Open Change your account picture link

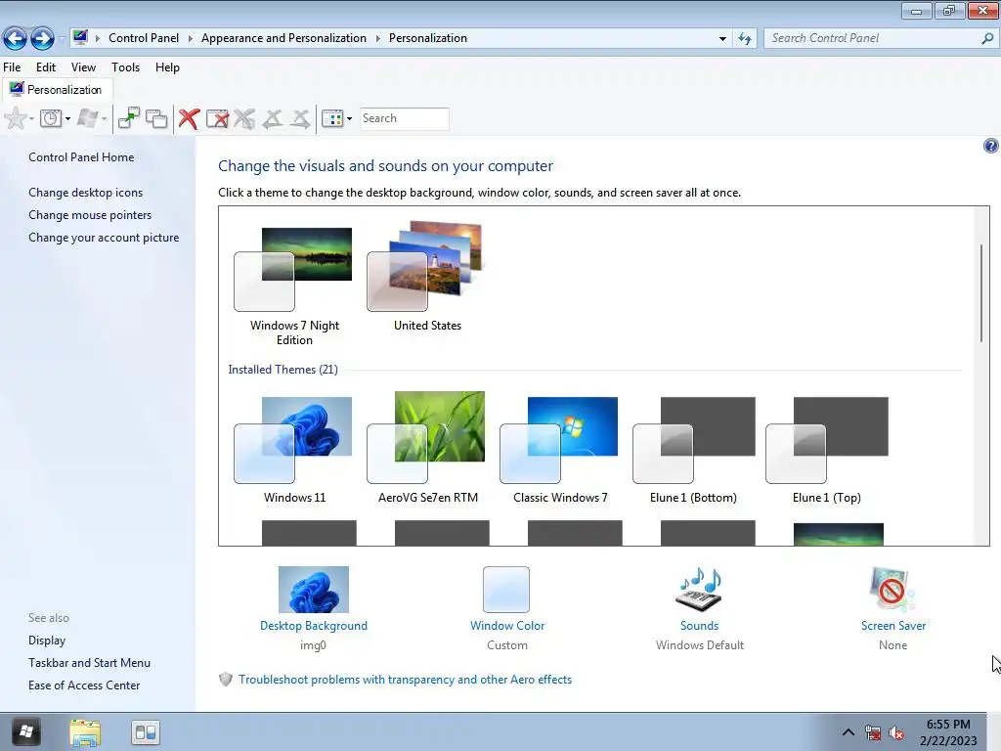[x=104, y=237]
